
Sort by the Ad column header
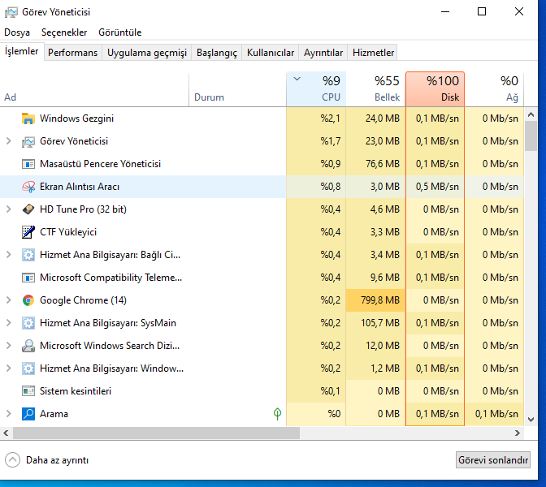(x=94, y=89)
